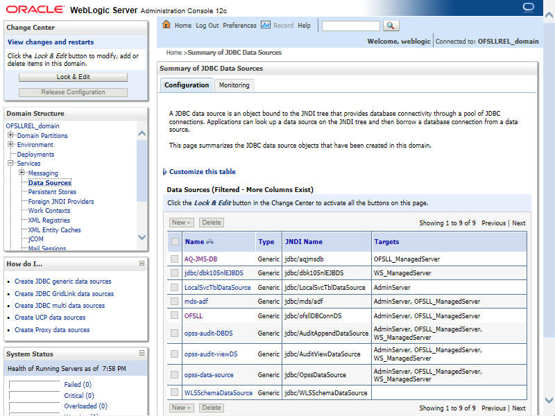Select Deployments in domain tree
The image size is (555, 416).
click(x=35, y=154)
